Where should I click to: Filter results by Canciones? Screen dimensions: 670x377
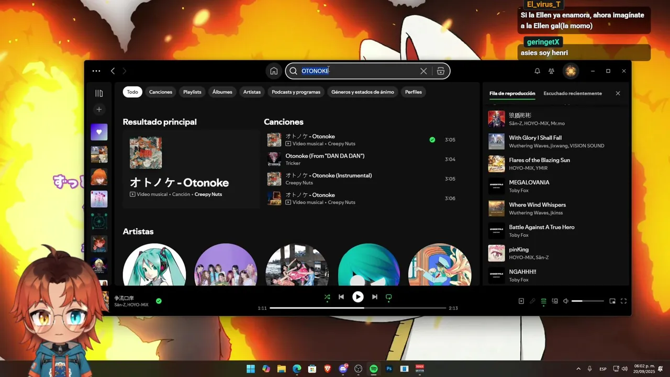[x=161, y=92]
